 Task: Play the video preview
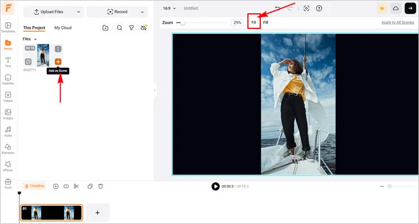[216, 186]
